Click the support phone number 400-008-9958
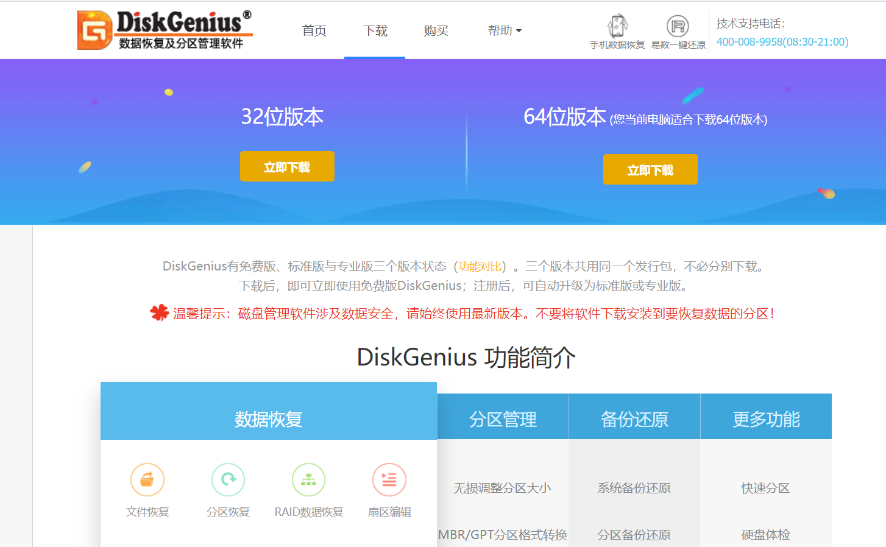The height and width of the screenshot is (547, 886). (782, 42)
